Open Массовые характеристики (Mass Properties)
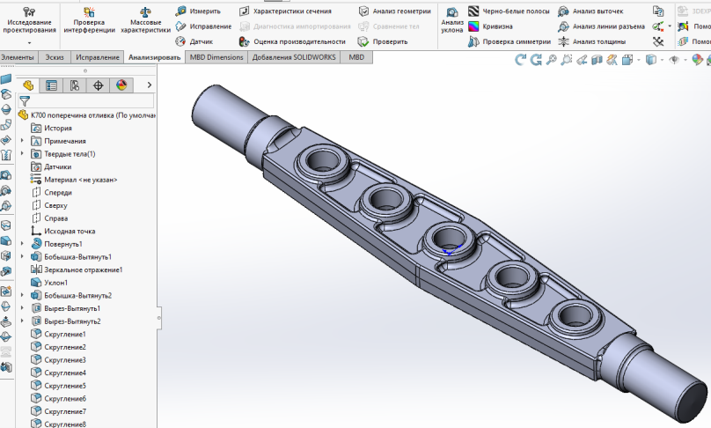 tap(145, 19)
